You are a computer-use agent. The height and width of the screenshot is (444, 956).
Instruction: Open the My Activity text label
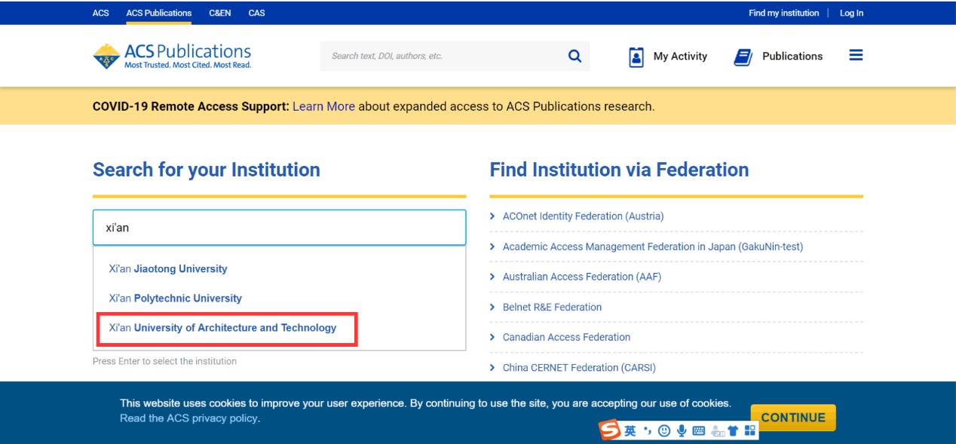(680, 57)
